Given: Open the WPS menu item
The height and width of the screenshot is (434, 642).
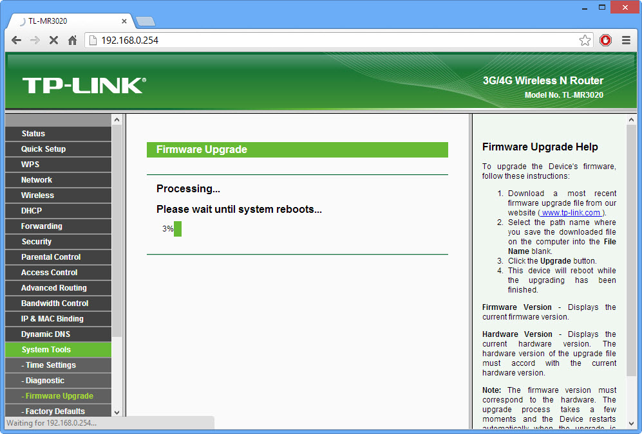Looking at the screenshot, I should [x=58, y=165].
